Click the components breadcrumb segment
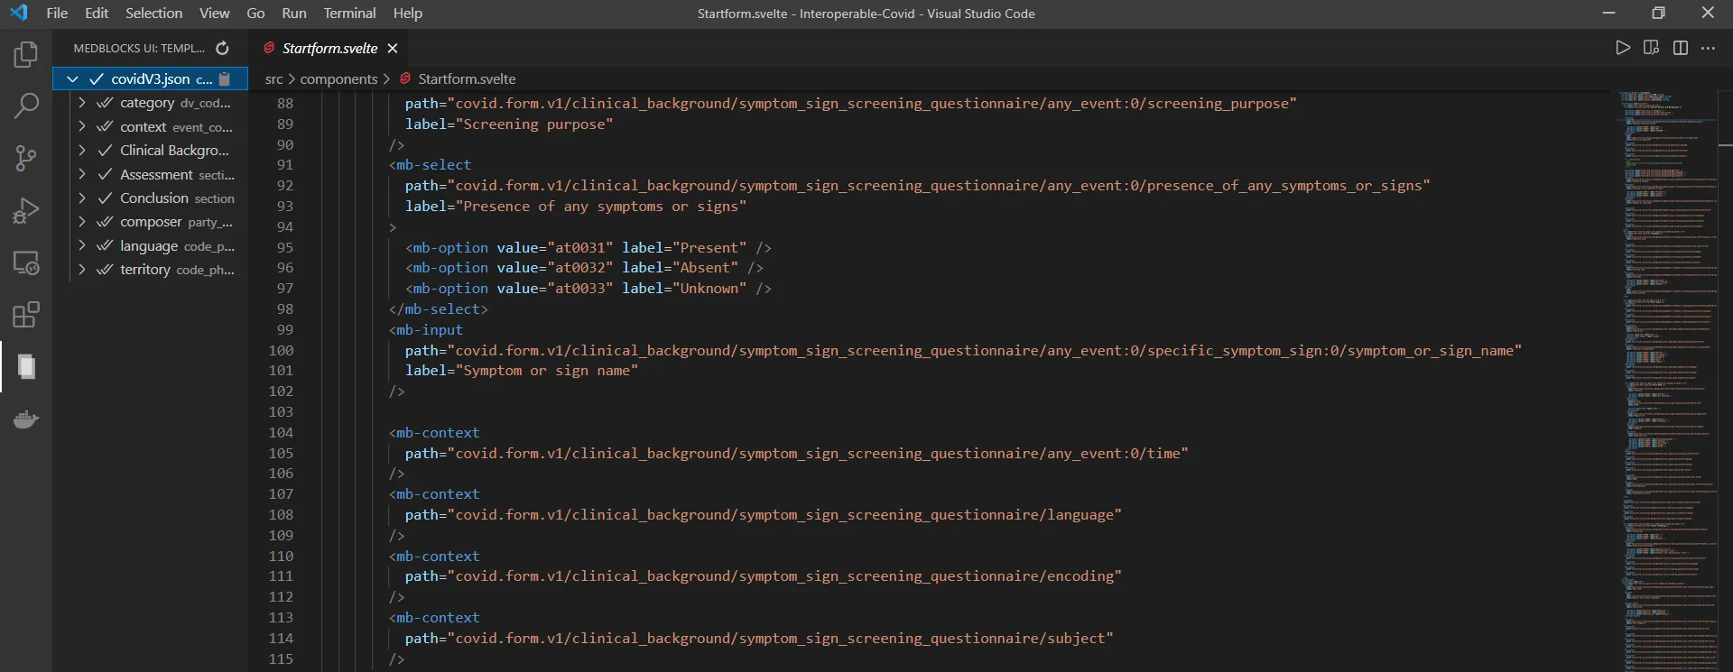Image resolution: width=1733 pixels, height=672 pixels. pos(338,79)
